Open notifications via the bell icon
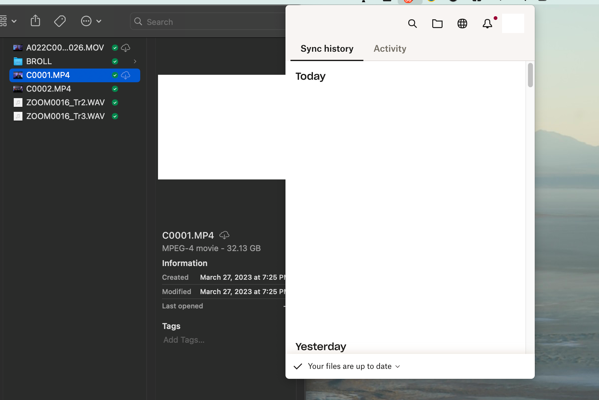The height and width of the screenshot is (400, 599). pyautogui.click(x=487, y=24)
